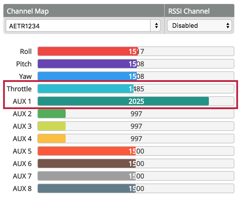Click the blue Yaw channel bar
240x200 pixels.
[87, 76]
